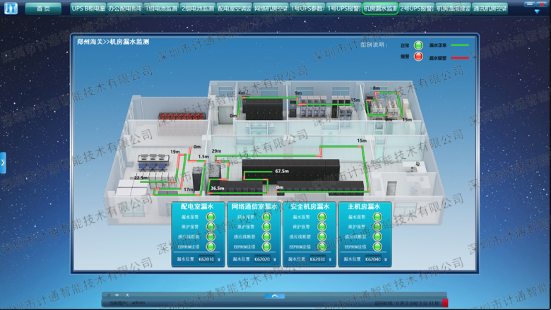Viewport: 551px width, 310px height.
Task: Expand the left side panel arrow
Action: coord(3,162)
